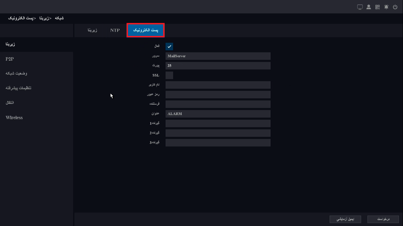Enable the SSL checkbox
403x226 pixels.
(x=169, y=75)
